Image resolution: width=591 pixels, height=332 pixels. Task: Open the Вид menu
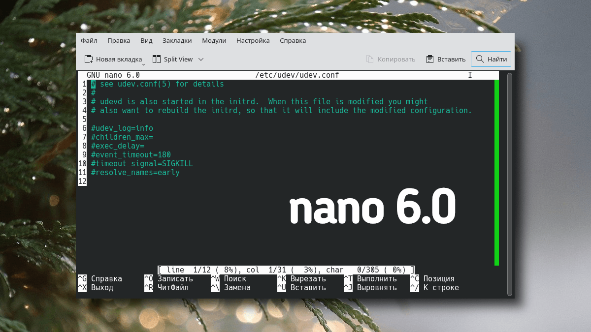(146, 41)
